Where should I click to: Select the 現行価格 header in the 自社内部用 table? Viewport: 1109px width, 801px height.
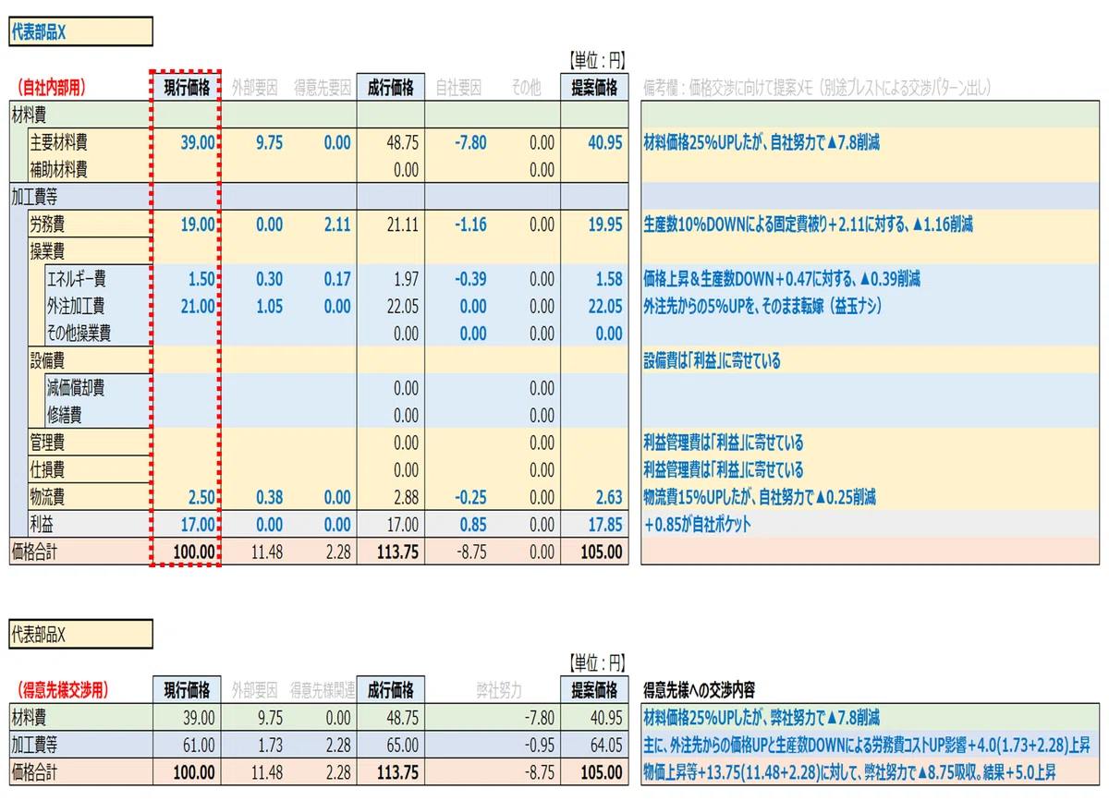pos(185,88)
